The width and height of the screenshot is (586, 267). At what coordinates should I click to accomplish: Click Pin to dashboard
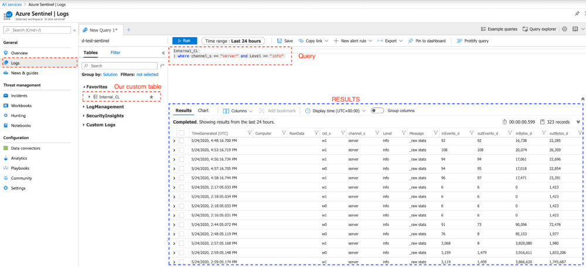[x=427, y=41]
